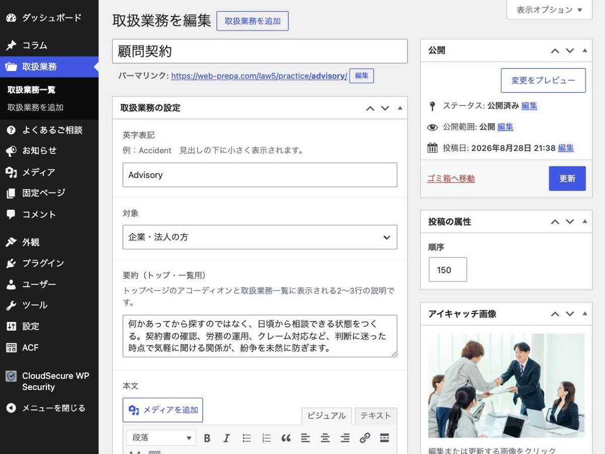Move アイキャッチ画像 panel down
This screenshot has height=454, width=605.
(570, 314)
